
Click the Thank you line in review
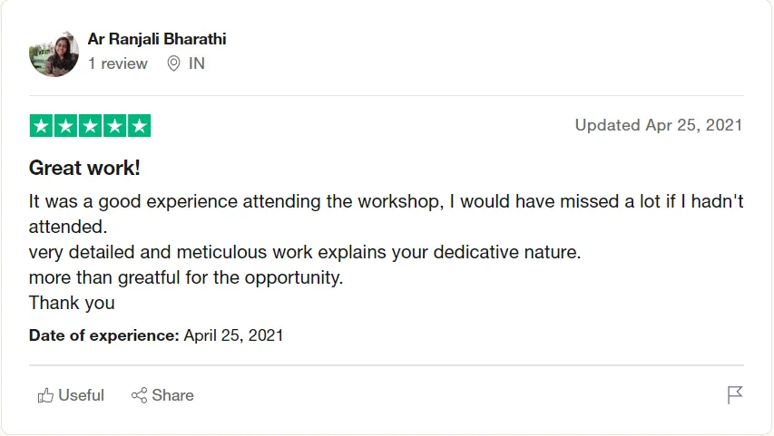tap(72, 303)
